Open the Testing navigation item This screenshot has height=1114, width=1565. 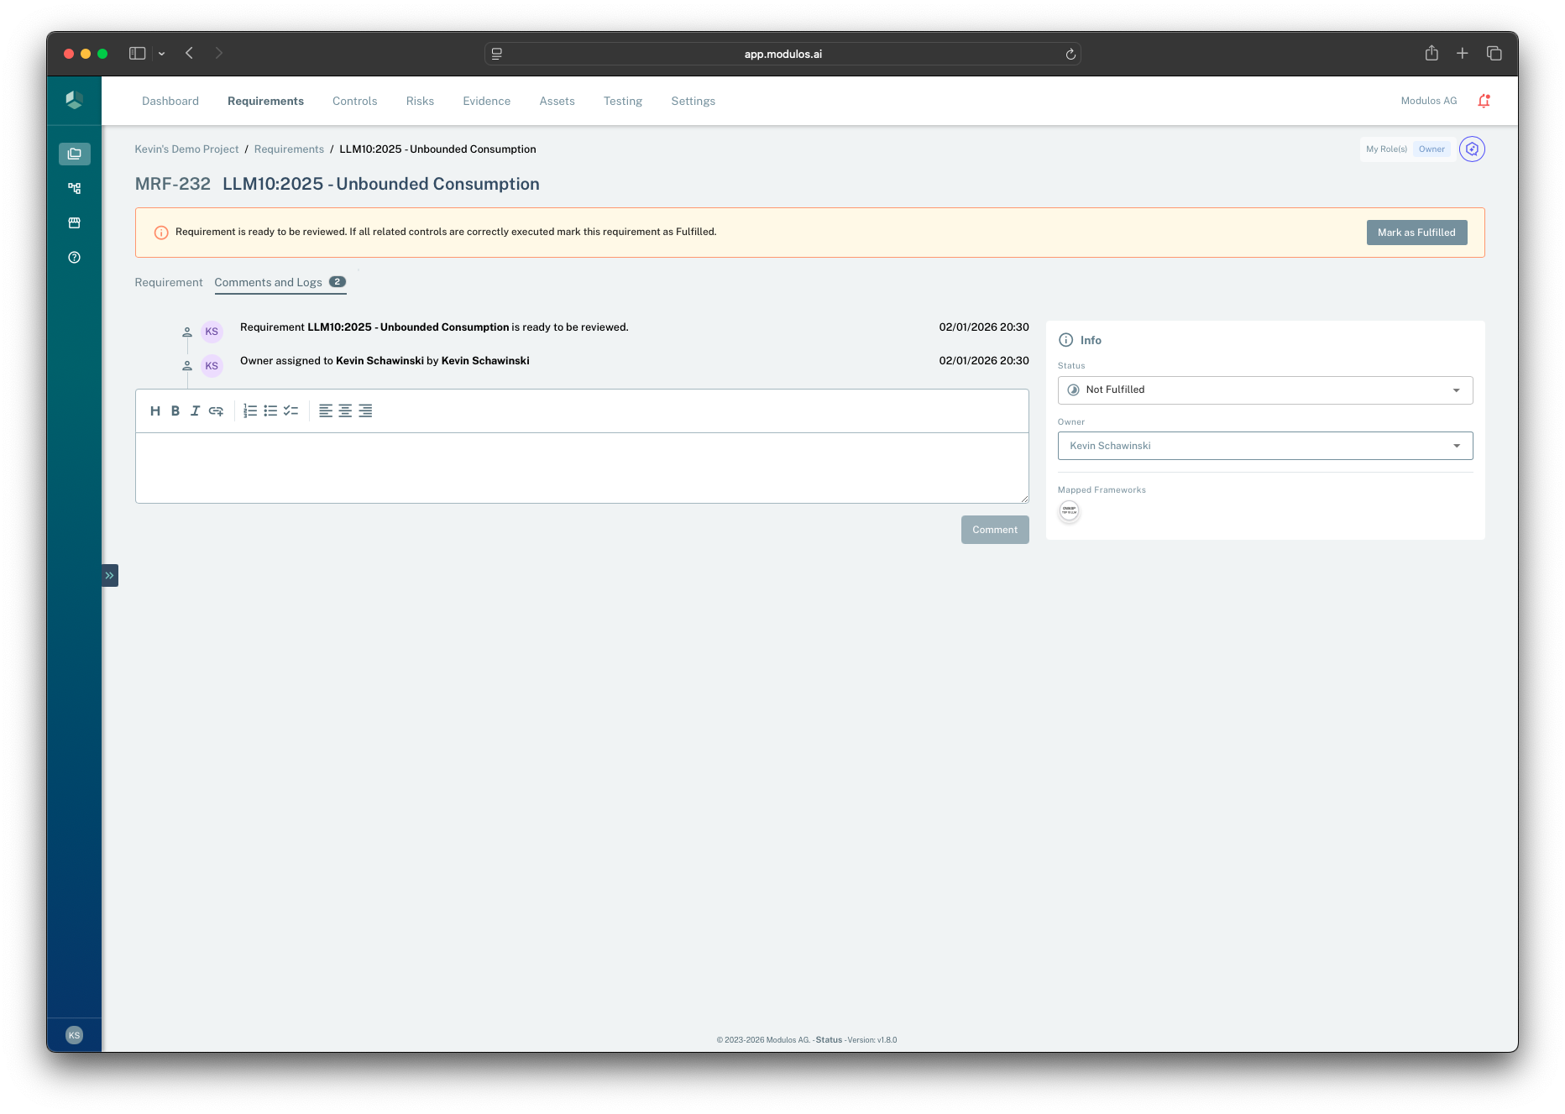622,101
